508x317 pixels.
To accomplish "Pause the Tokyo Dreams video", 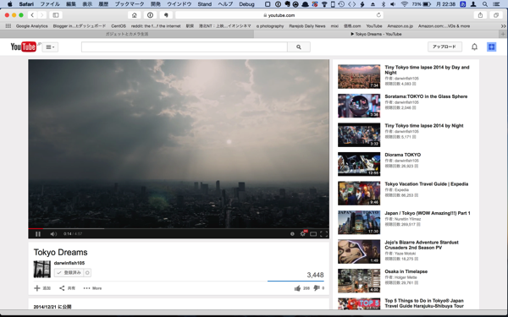I will tap(38, 234).
